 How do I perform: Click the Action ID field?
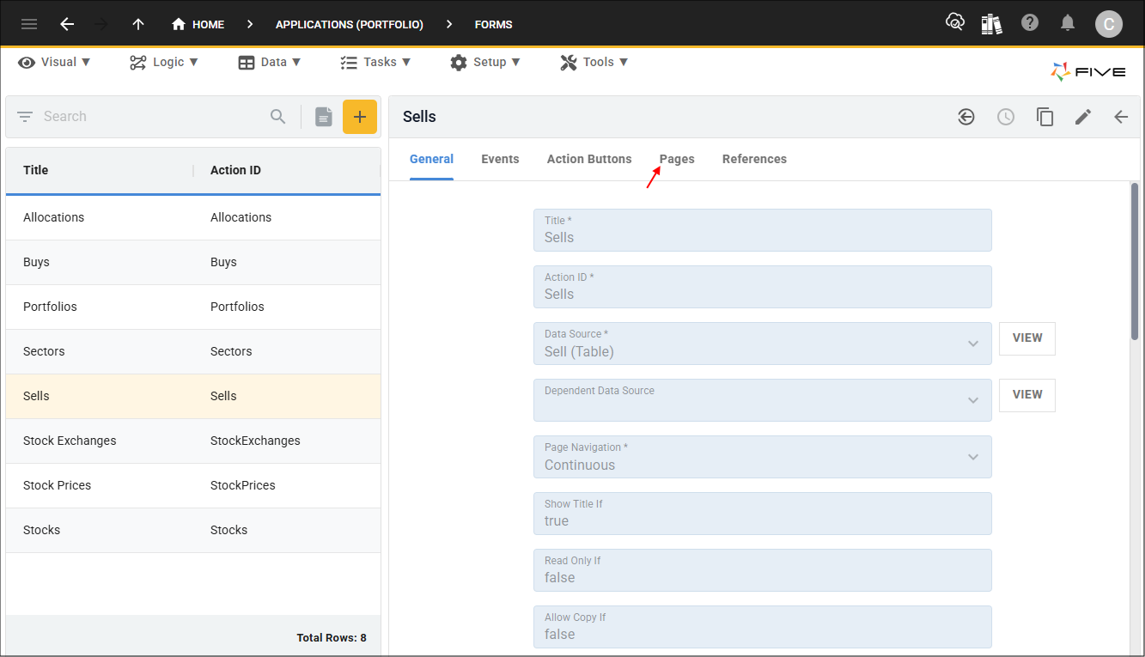pos(762,287)
